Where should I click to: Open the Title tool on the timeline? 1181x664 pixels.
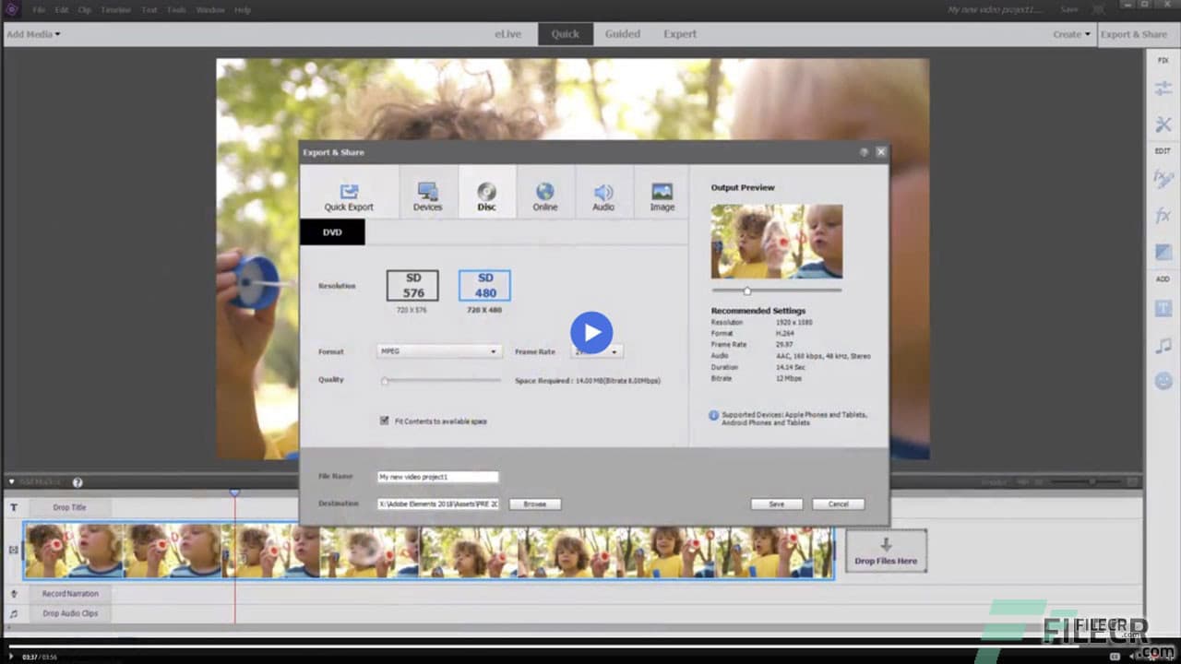pyautogui.click(x=13, y=506)
